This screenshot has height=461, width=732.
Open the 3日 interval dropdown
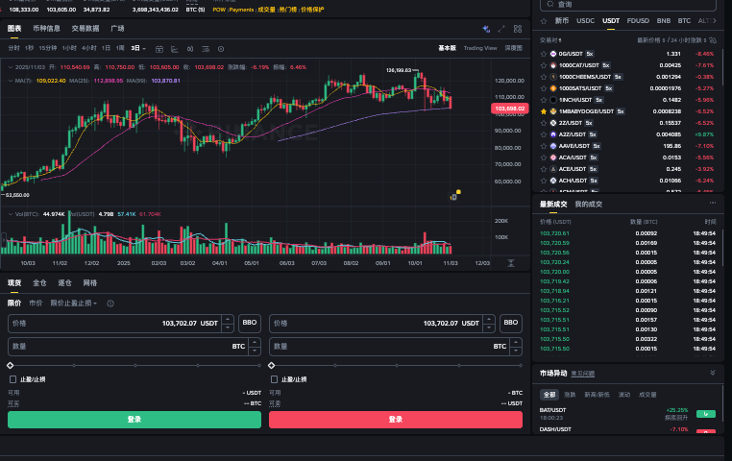[139, 47]
